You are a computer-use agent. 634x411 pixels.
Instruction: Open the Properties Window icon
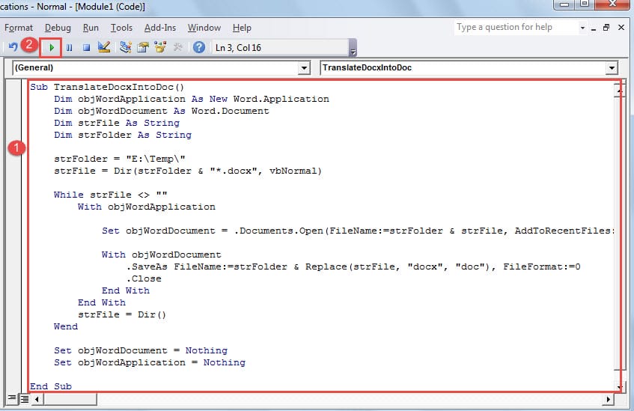click(143, 47)
